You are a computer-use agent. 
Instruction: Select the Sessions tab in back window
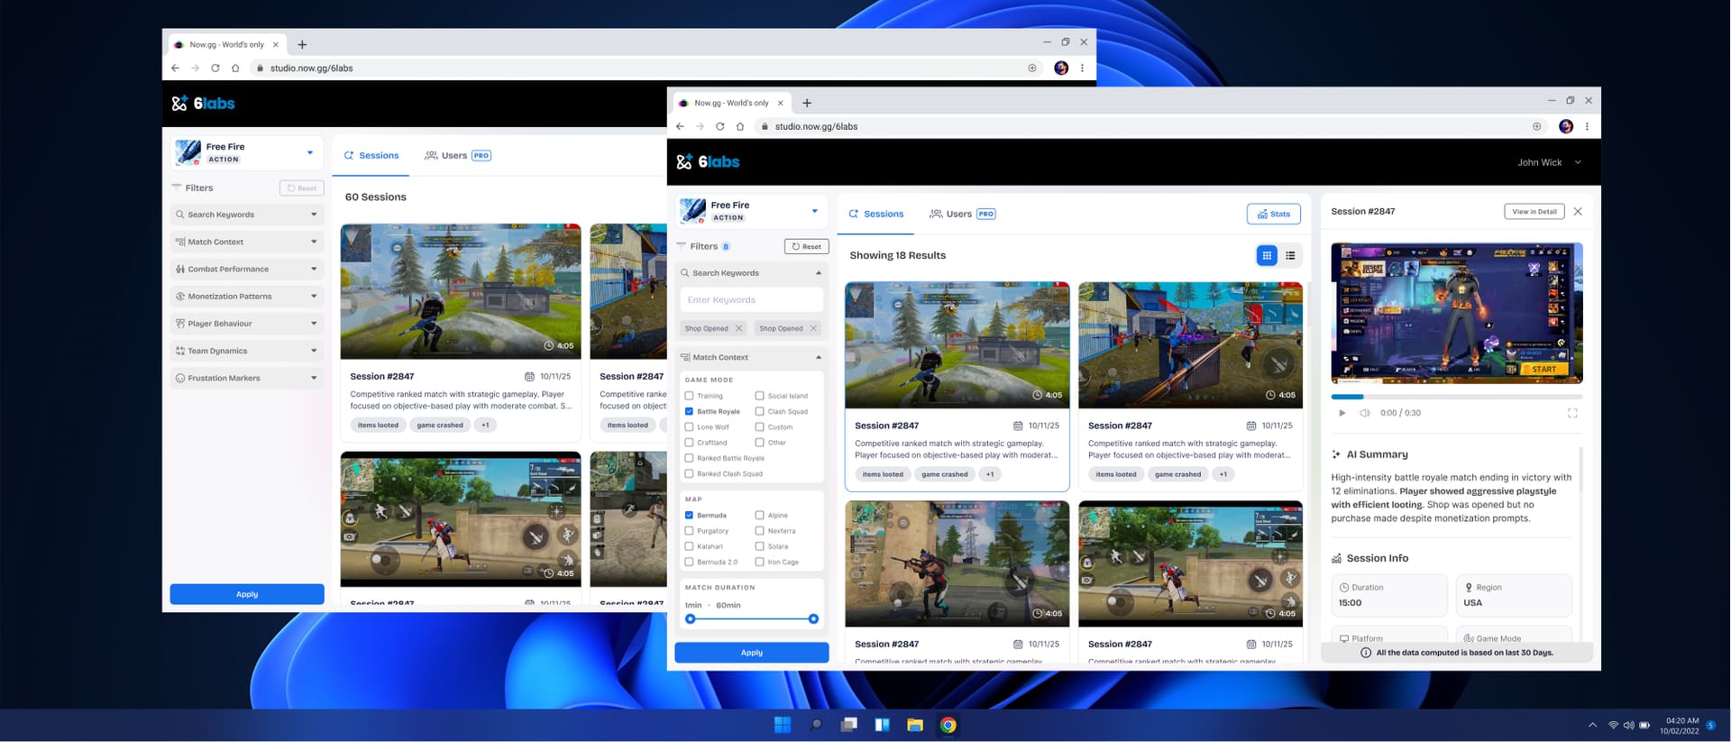coord(371,155)
